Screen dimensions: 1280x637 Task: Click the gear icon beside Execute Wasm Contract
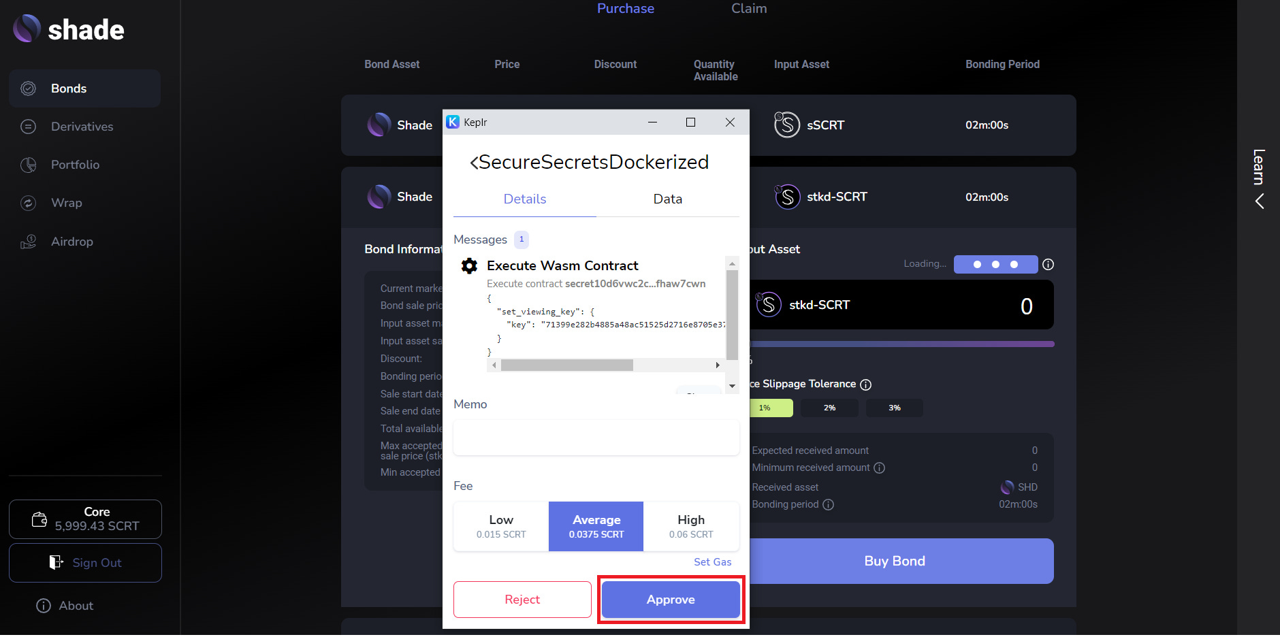click(469, 265)
